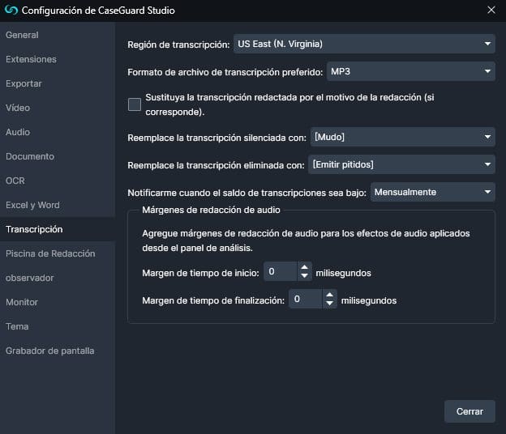The image size is (506, 434).
Task: Click the 'Región de transcripción:' label
Action: (178, 45)
